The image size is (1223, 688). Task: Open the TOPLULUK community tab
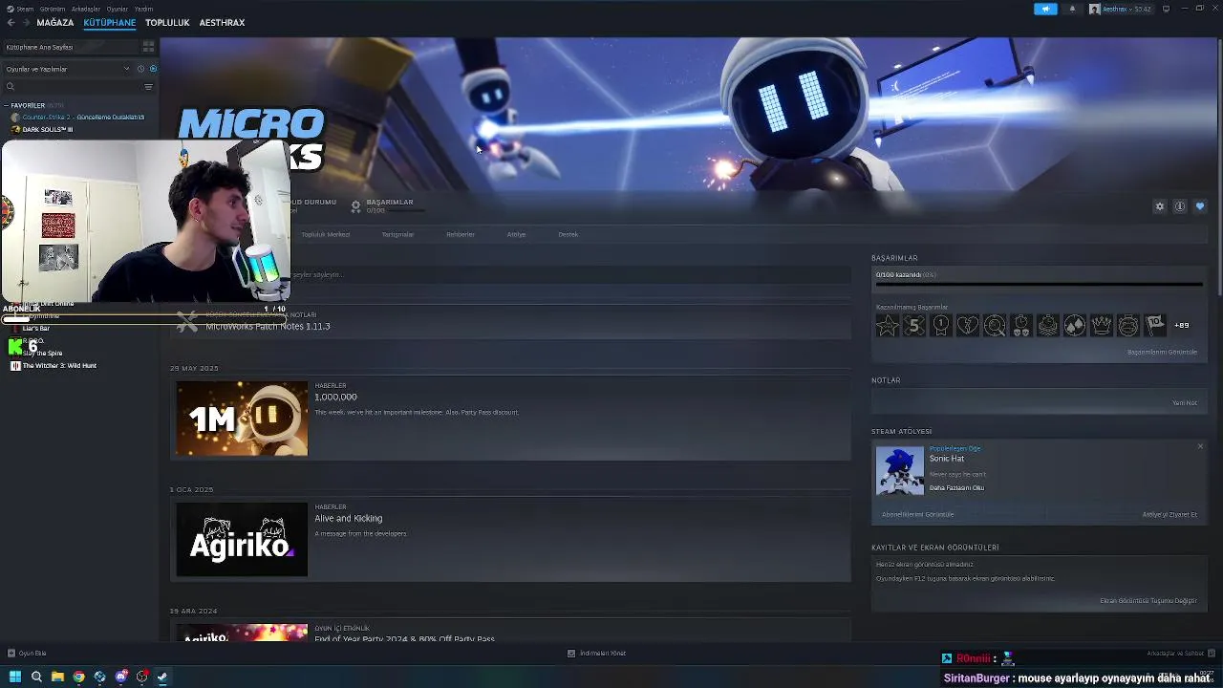pyautogui.click(x=167, y=22)
